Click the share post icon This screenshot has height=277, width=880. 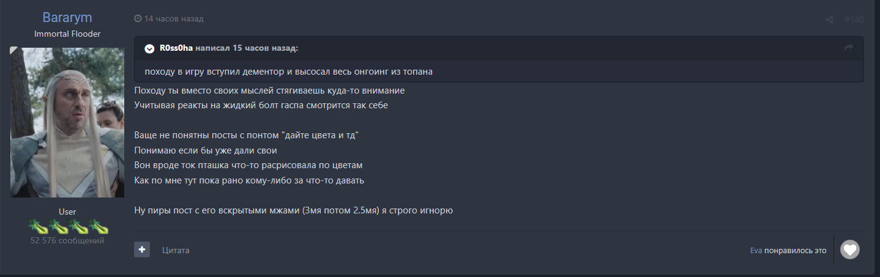tap(829, 20)
